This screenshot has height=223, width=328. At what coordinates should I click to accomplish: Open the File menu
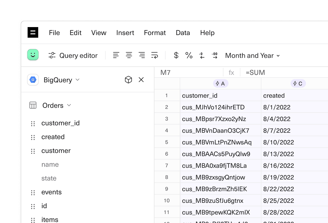pos(54,33)
